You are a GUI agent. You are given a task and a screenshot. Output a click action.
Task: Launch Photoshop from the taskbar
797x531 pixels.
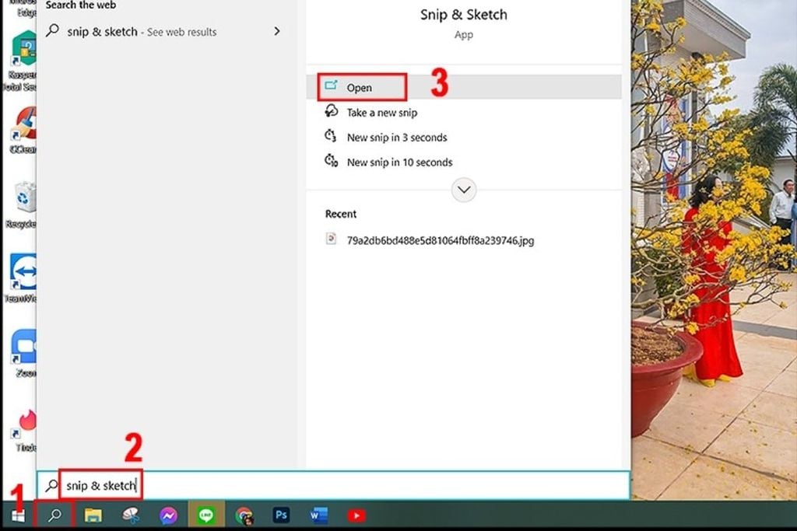pyautogui.click(x=281, y=515)
